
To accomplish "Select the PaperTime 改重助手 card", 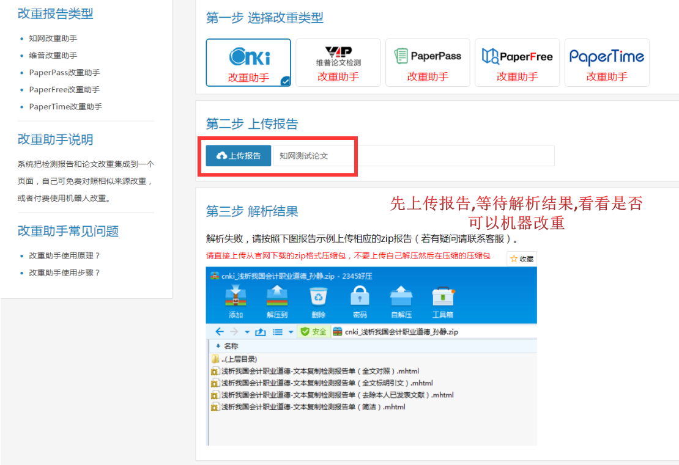I will (607, 63).
